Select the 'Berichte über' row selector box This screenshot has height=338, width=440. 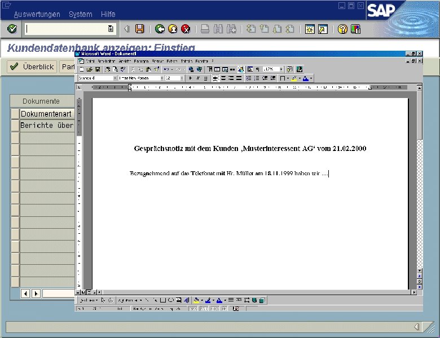pyautogui.click(x=15, y=125)
